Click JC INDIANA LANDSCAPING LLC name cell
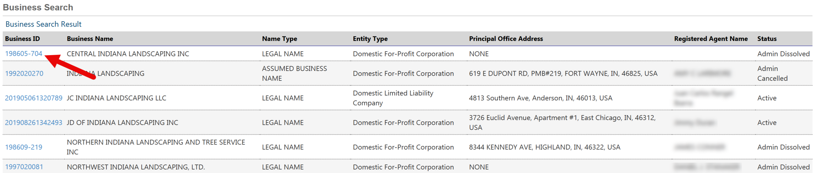Screen dimensions: 813x173 pos(117,98)
